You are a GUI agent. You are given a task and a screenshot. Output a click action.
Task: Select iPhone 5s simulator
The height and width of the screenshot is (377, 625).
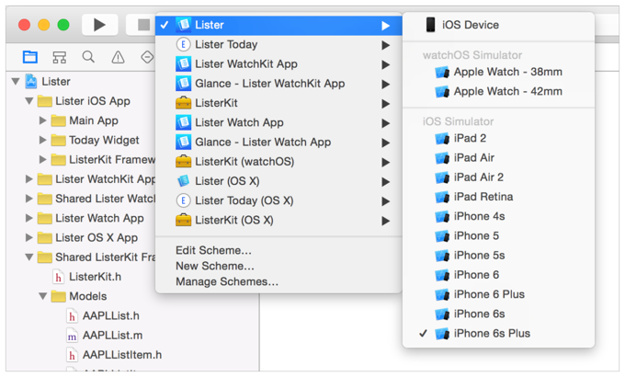pos(499,256)
